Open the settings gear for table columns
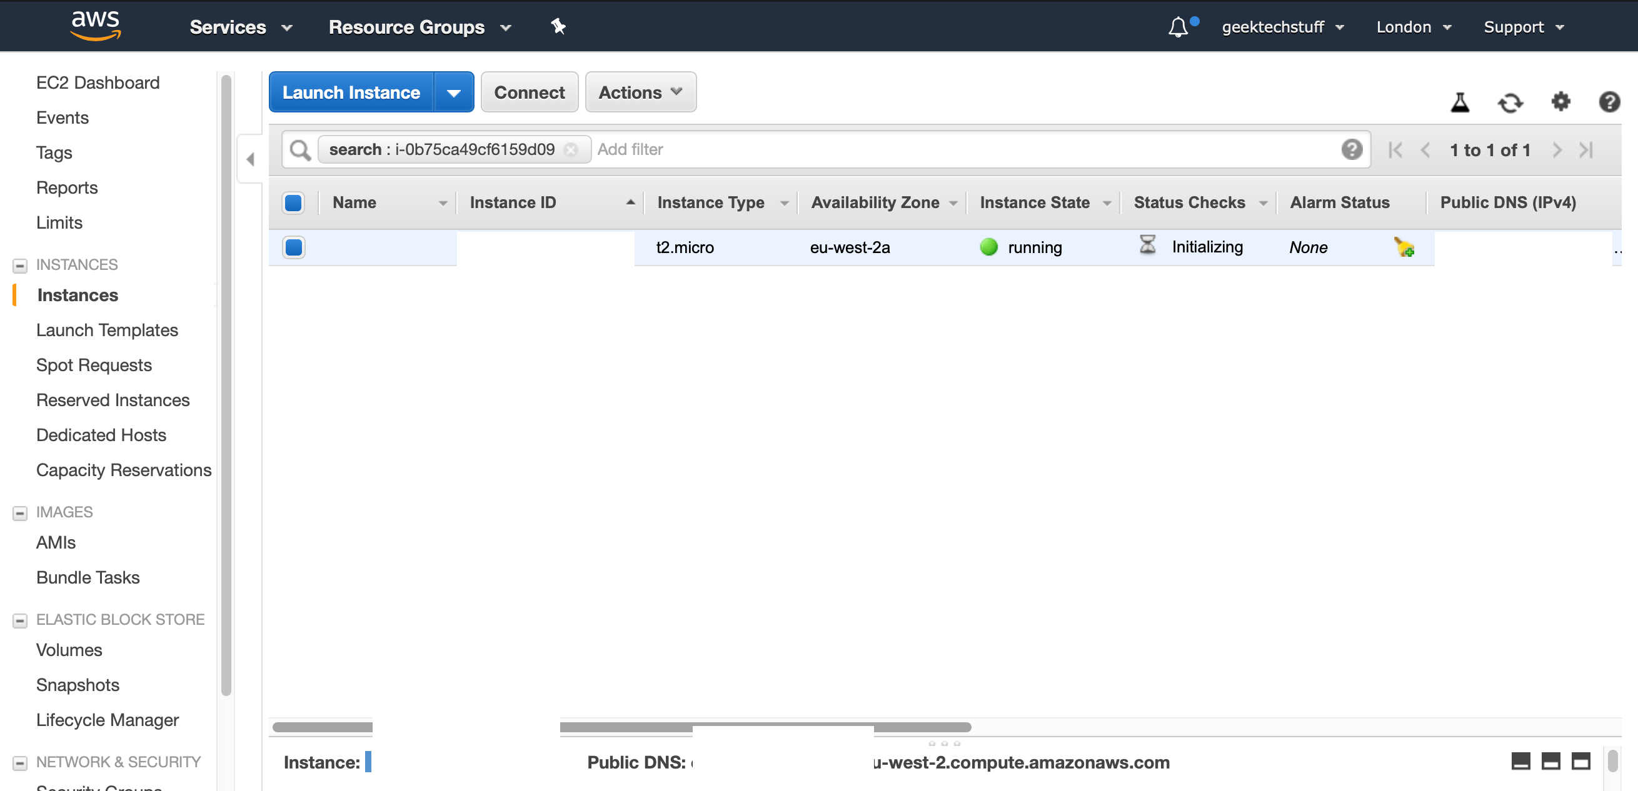 pos(1560,102)
